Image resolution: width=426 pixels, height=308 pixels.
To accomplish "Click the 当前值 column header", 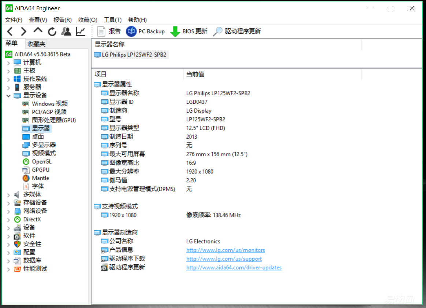I will 272,74.
